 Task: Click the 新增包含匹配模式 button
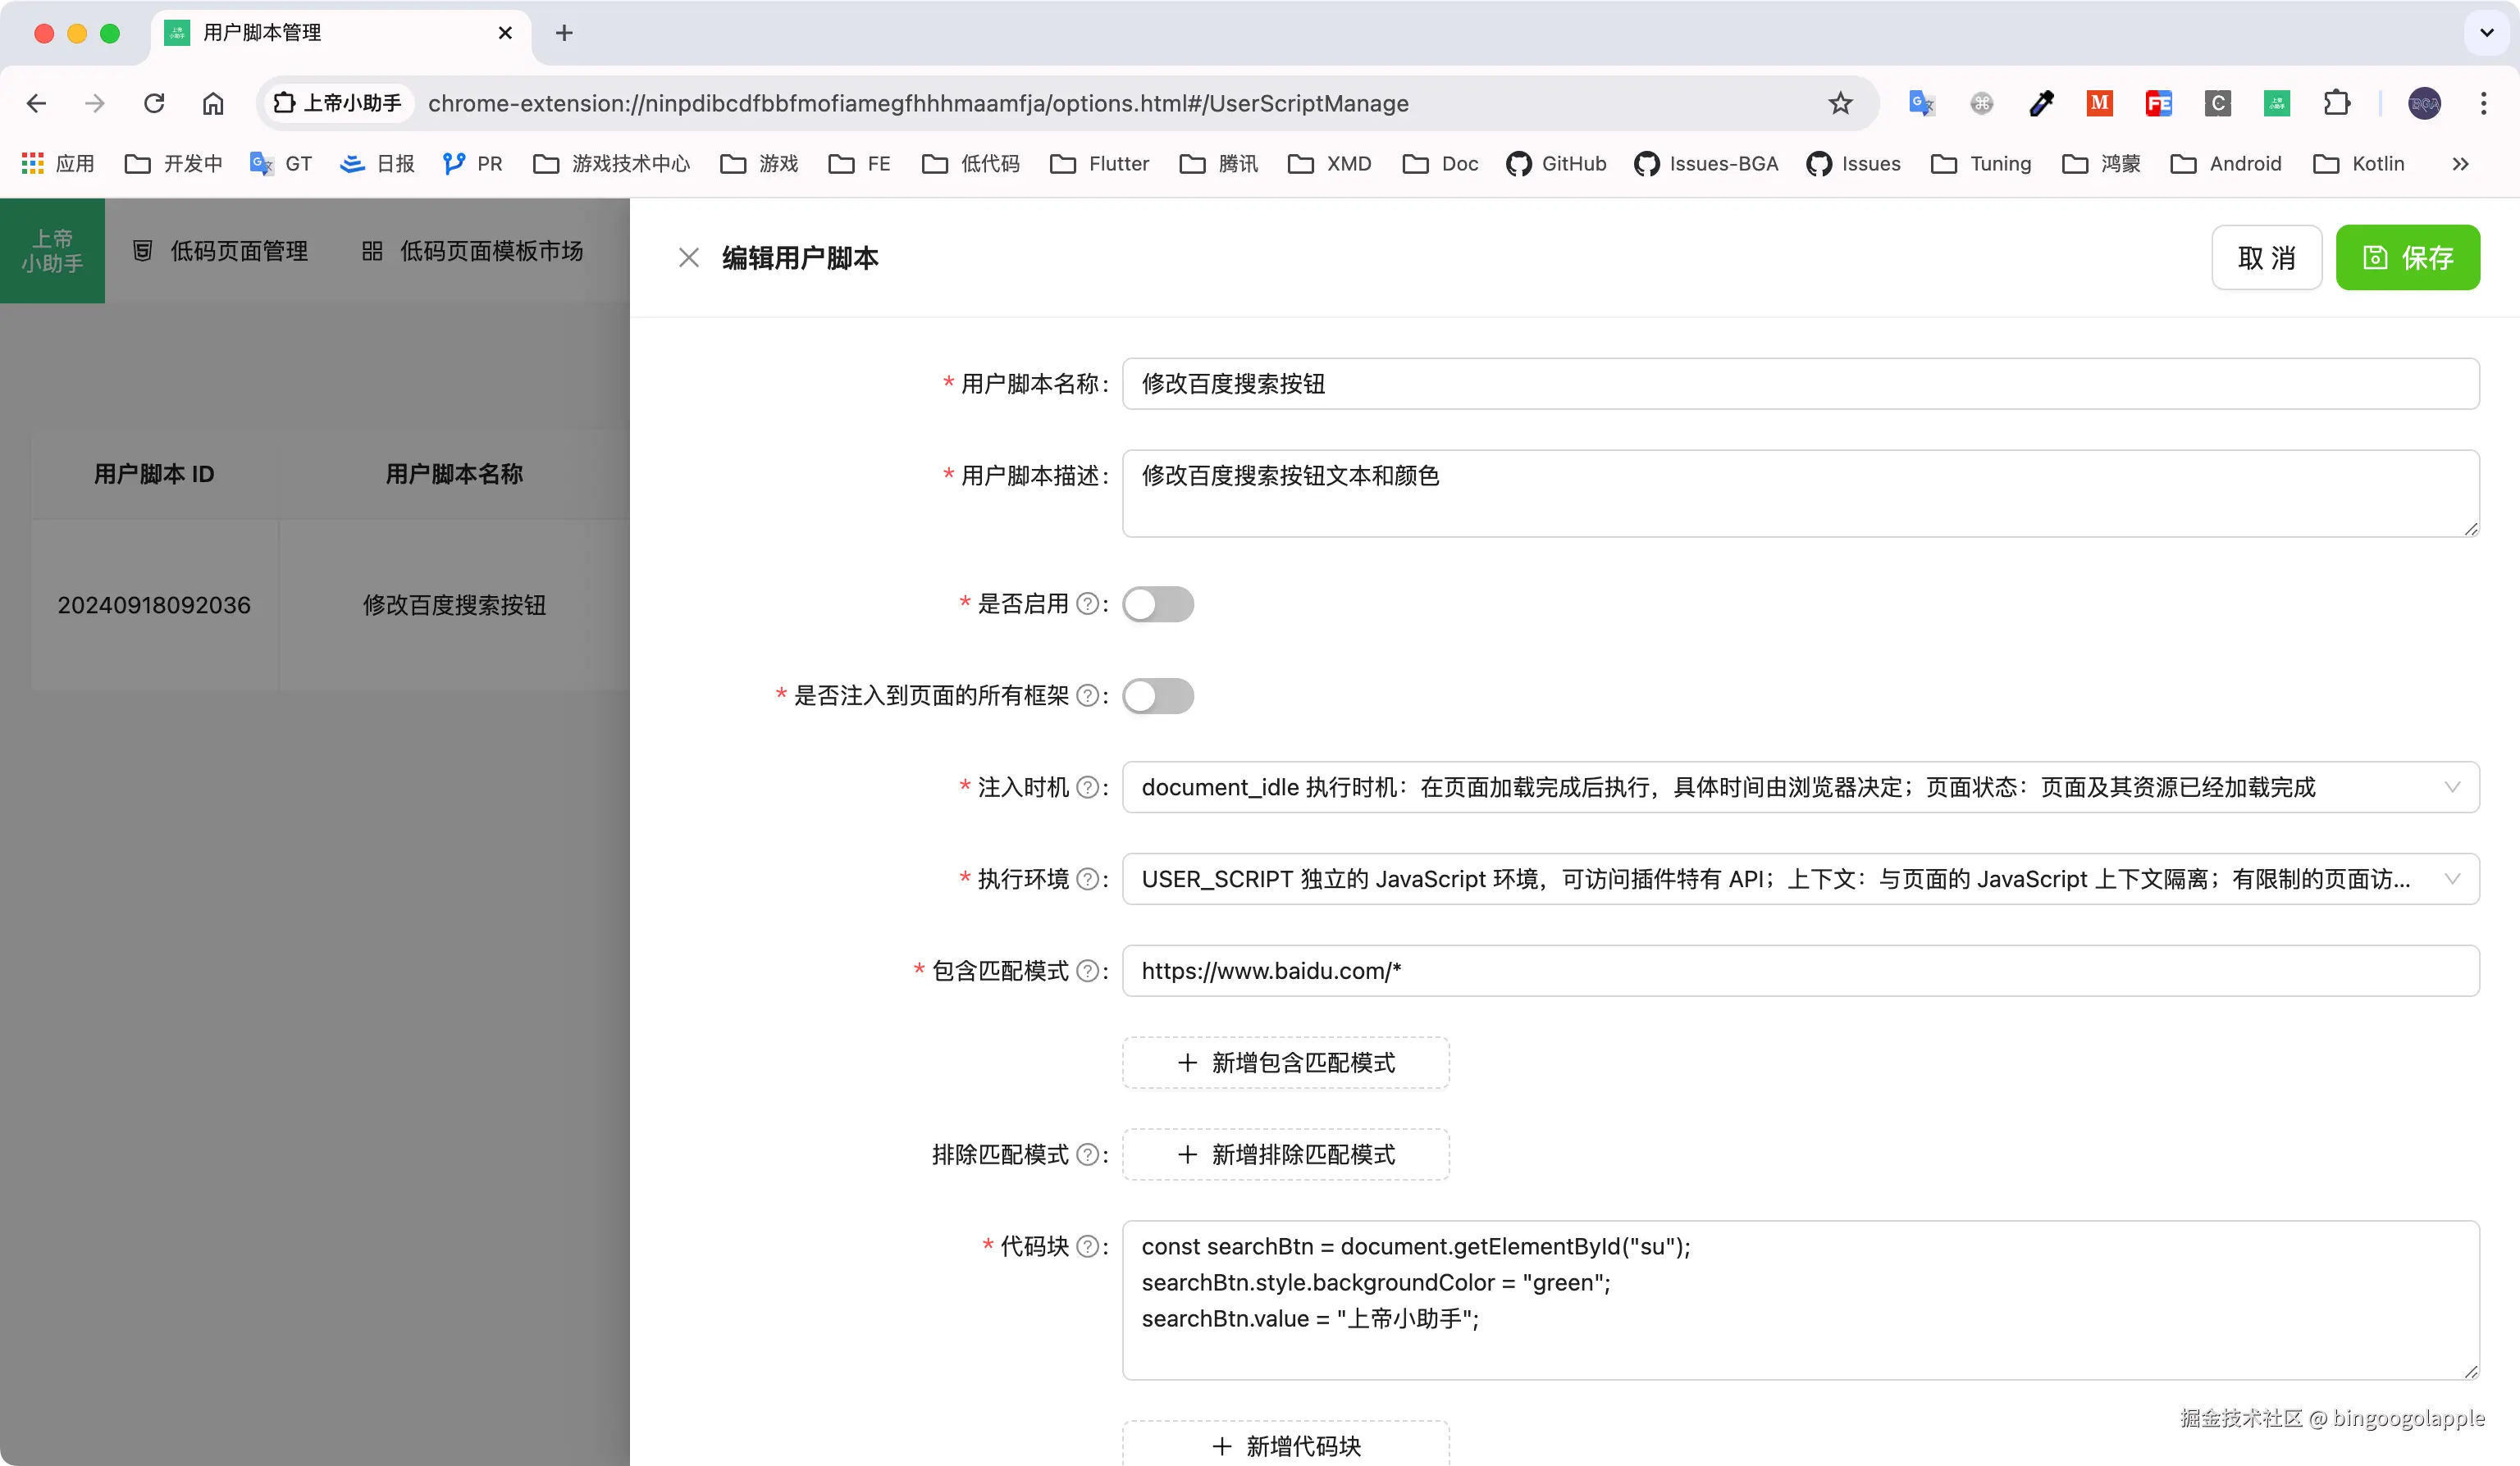pyautogui.click(x=1284, y=1063)
